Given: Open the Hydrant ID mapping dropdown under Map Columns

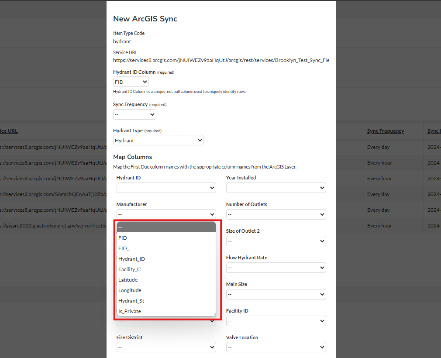Looking at the screenshot, I should point(166,188).
